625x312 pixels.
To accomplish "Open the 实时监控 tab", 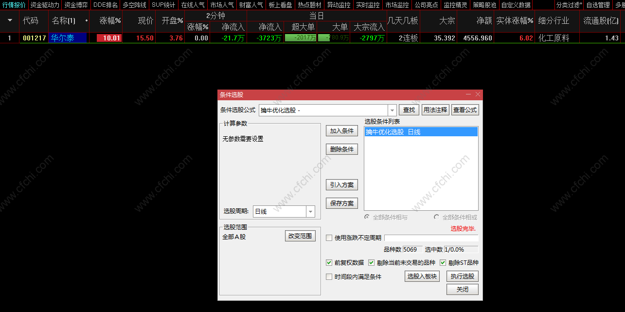I will pos(368,5).
